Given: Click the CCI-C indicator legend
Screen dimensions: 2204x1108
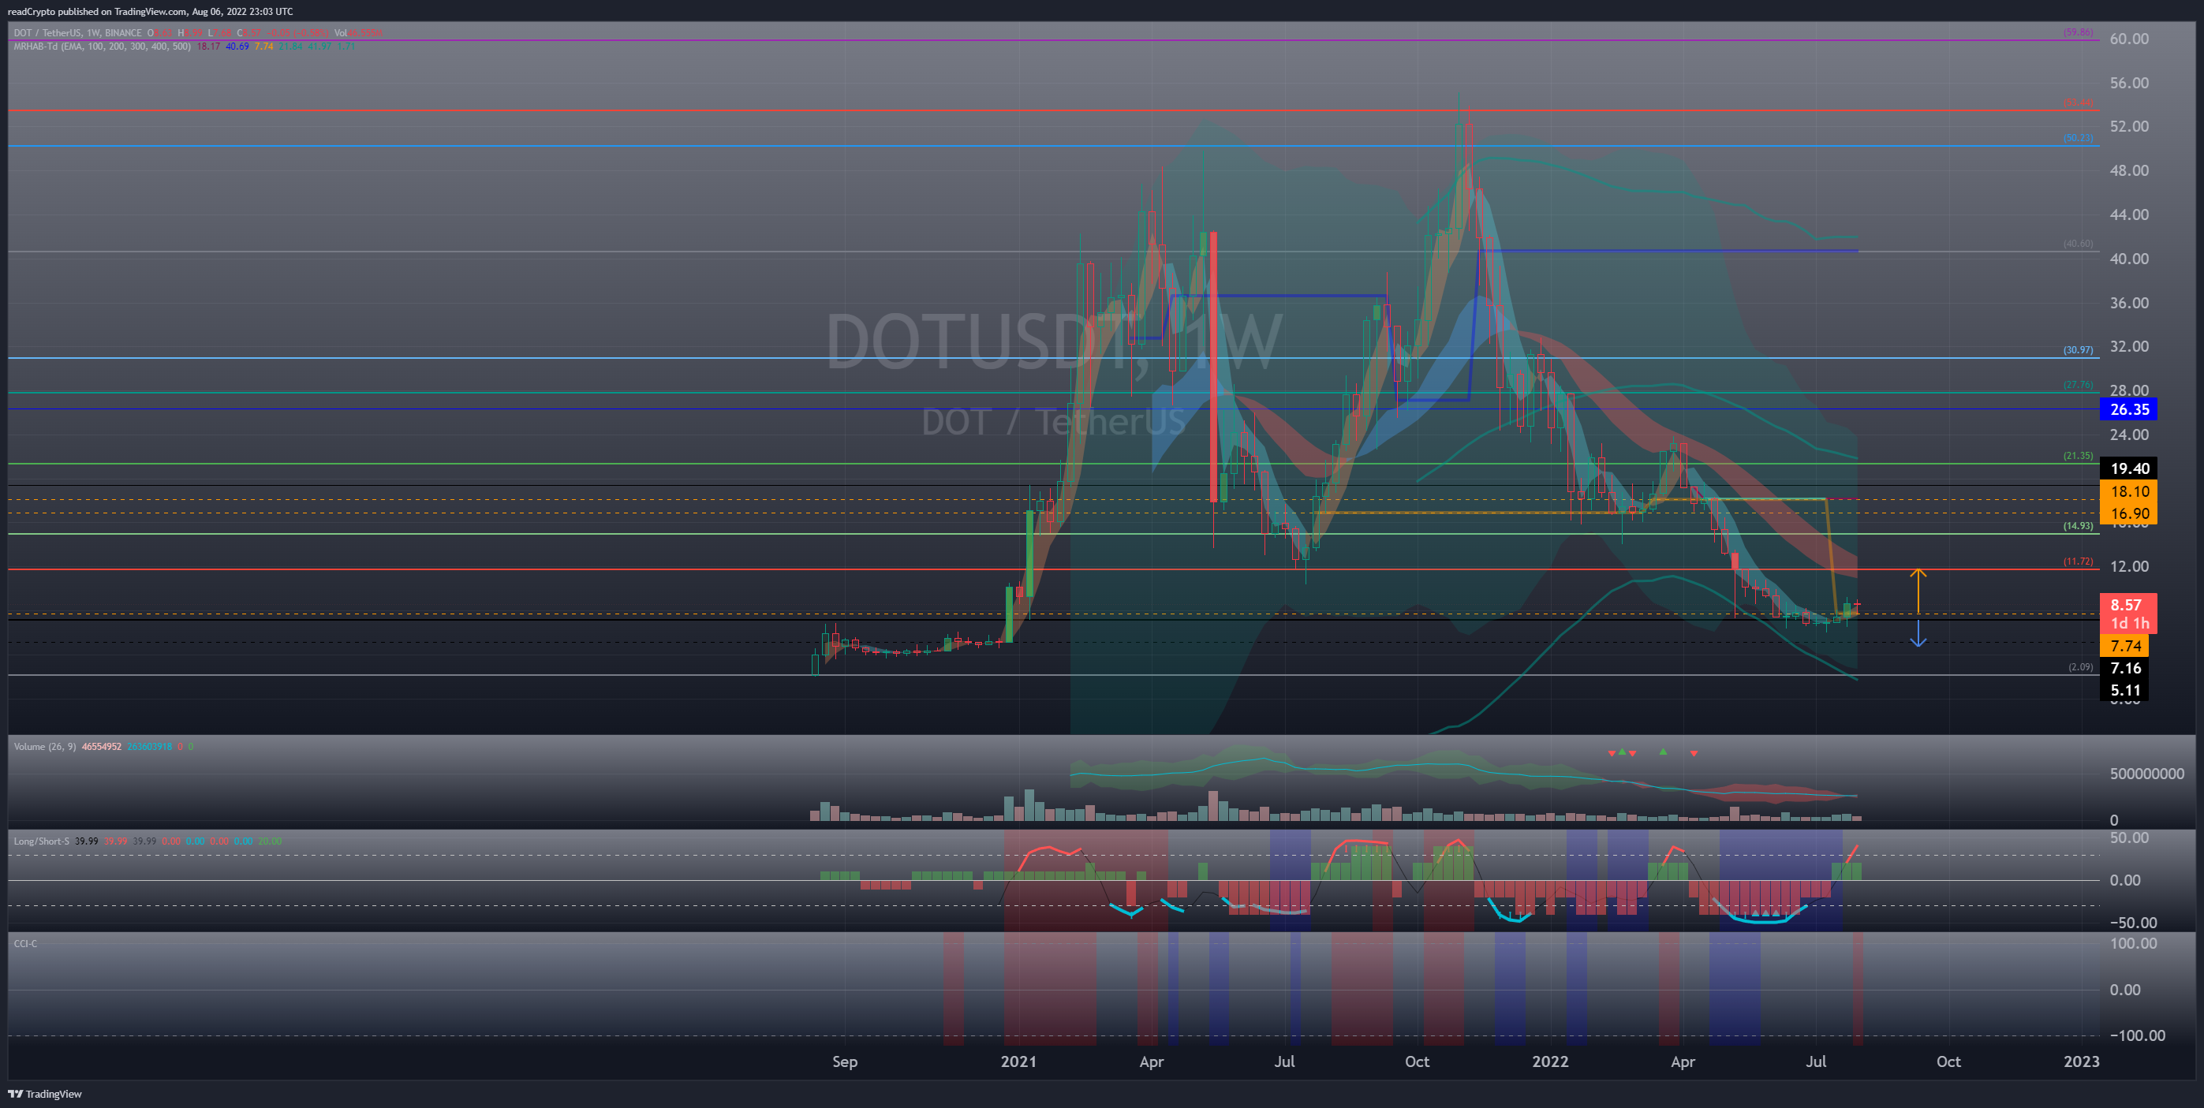Looking at the screenshot, I should coord(26,943).
